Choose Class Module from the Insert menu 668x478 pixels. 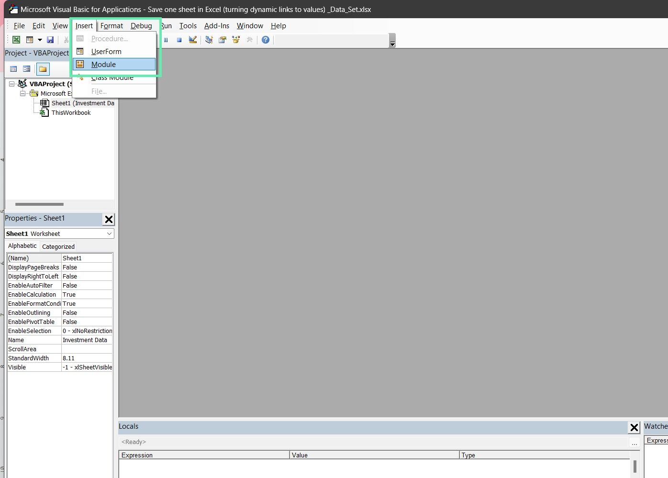pos(114,78)
